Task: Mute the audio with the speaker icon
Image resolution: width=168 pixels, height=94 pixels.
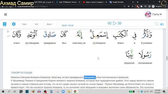Action: (x=162, y=24)
